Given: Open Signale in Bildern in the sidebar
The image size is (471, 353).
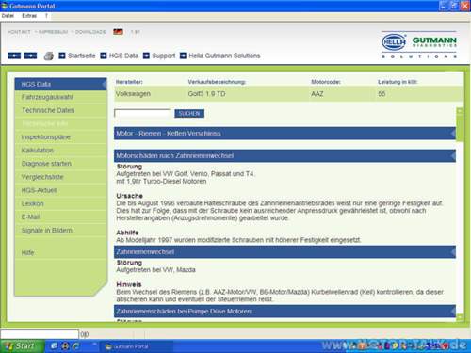Looking at the screenshot, I should (60, 231).
